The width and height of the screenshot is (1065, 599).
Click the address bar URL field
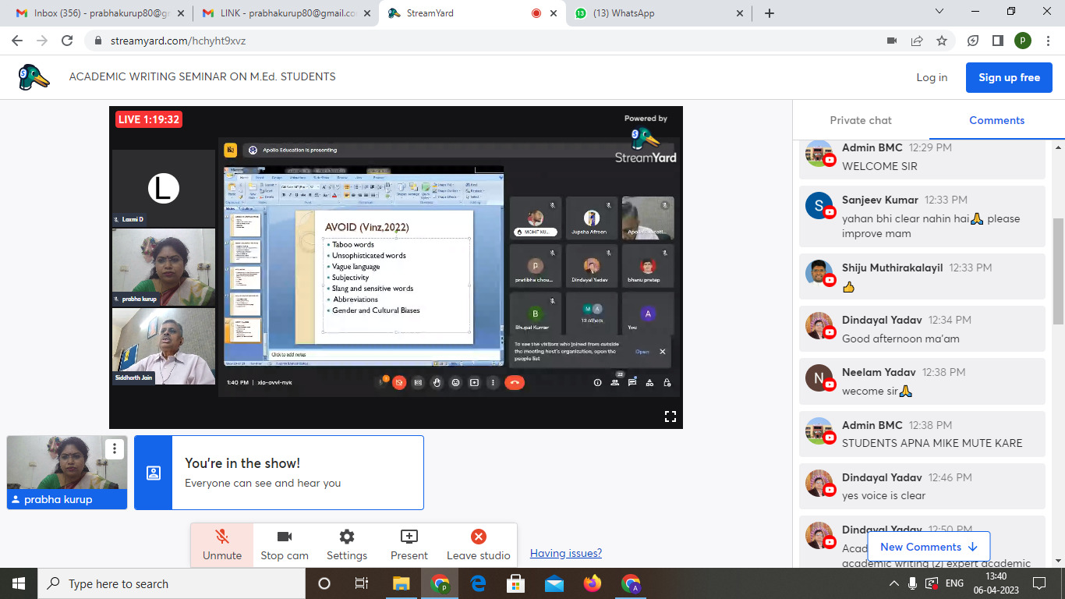[x=483, y=41]
